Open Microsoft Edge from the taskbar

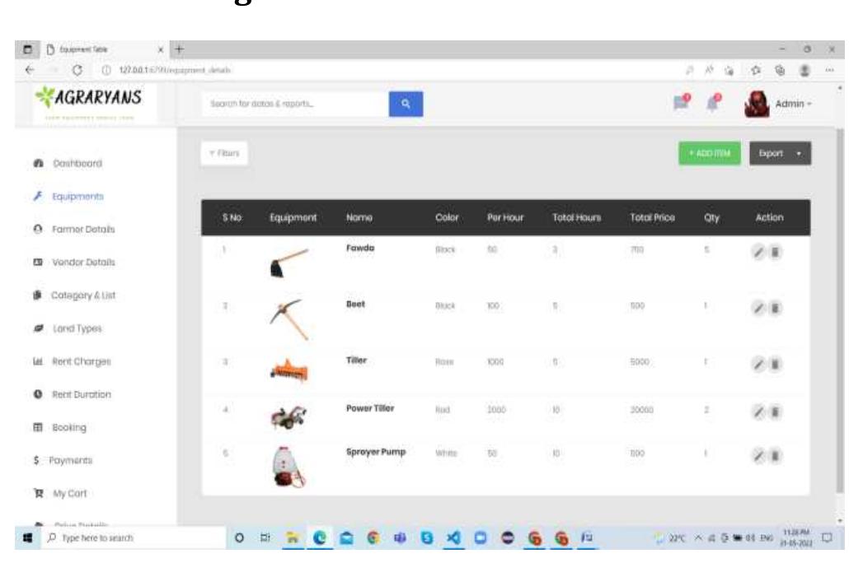click(x=320, y=537)
